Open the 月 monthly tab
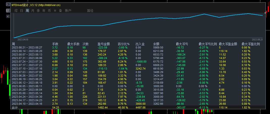This screenshot has height=114, width=270. point(33,11)
